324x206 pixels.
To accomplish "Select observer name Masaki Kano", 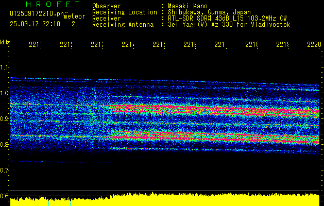I will click(x=187, y=6).
